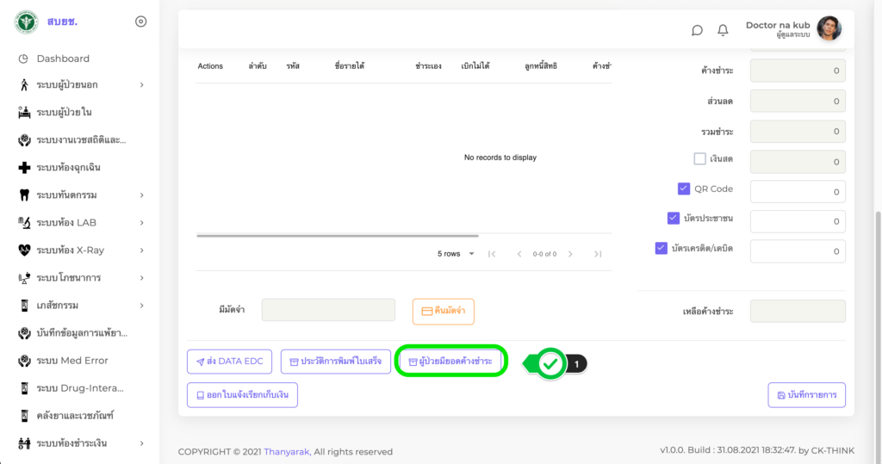The width and height of the screenshot is (882, 464).
Task: Open the chat message icon in header
Action: pos(697,30)
